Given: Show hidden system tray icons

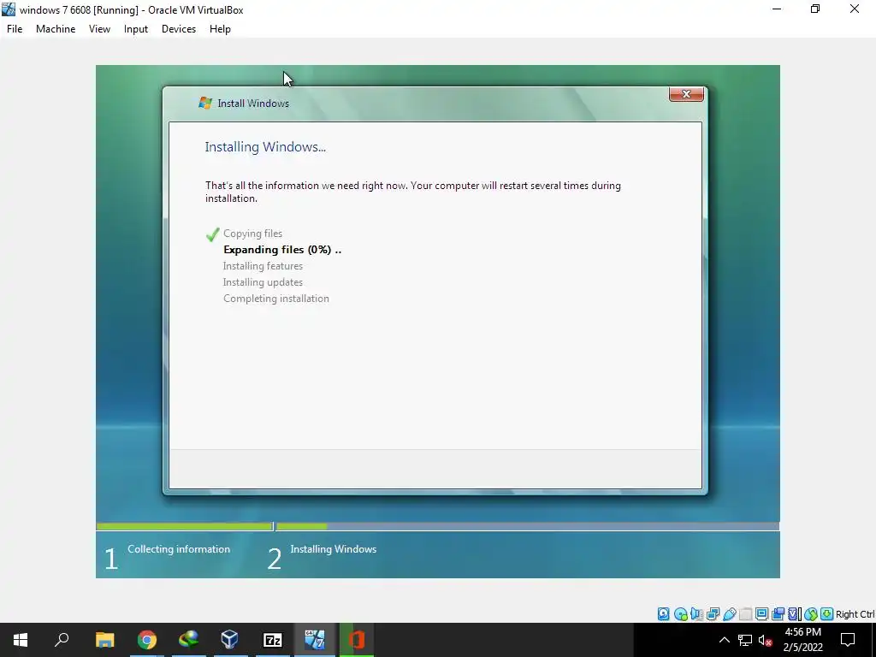Looking at the screenshot, I should (724, 640).
